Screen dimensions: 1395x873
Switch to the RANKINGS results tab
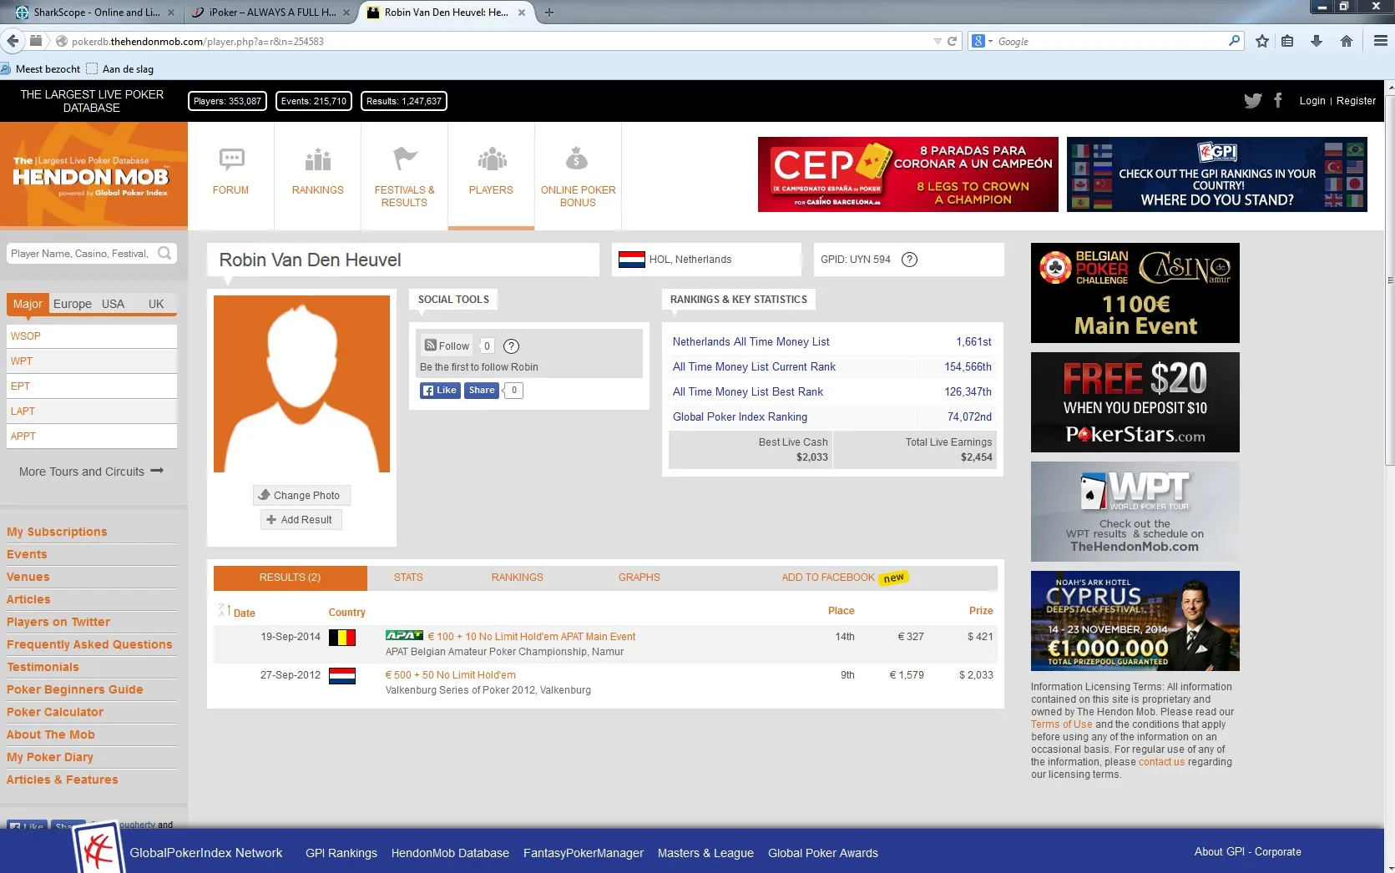(x=517, y=578)
